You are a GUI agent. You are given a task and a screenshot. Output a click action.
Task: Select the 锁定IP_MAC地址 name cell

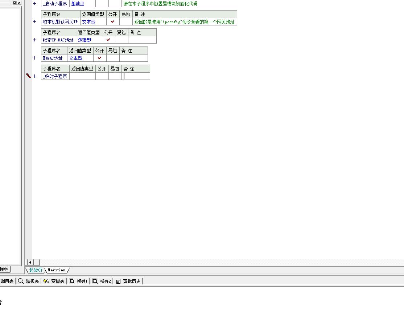[58, 40]
